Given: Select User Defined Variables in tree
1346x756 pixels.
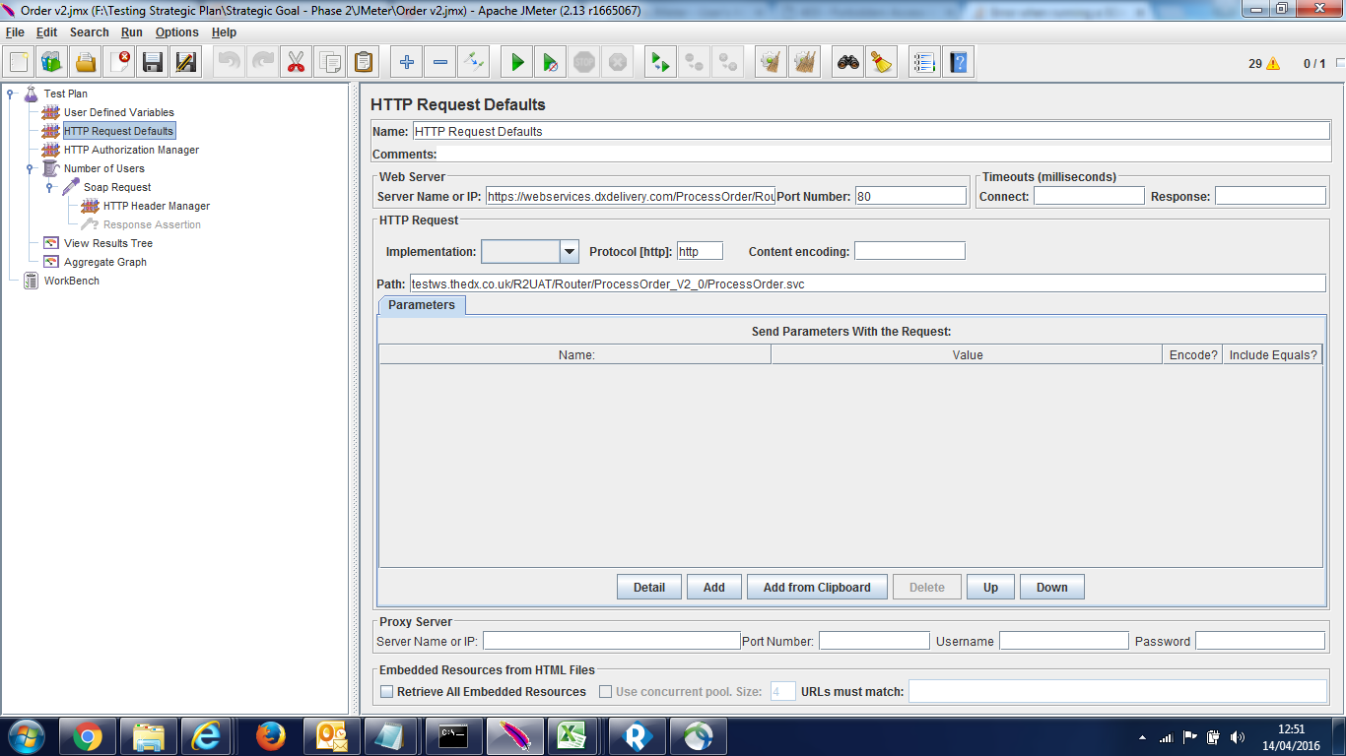Looking at the screenshot, I should tap(119, 113).
